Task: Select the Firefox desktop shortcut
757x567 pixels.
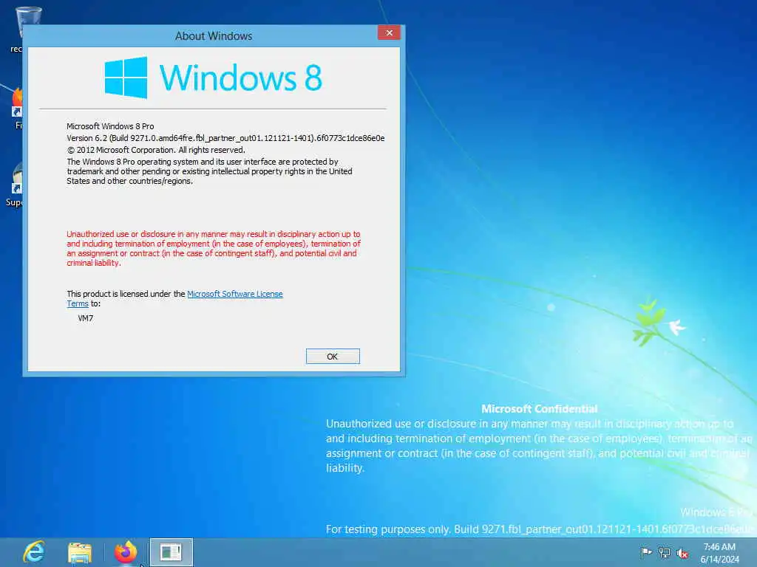Action: coord(18,108)
